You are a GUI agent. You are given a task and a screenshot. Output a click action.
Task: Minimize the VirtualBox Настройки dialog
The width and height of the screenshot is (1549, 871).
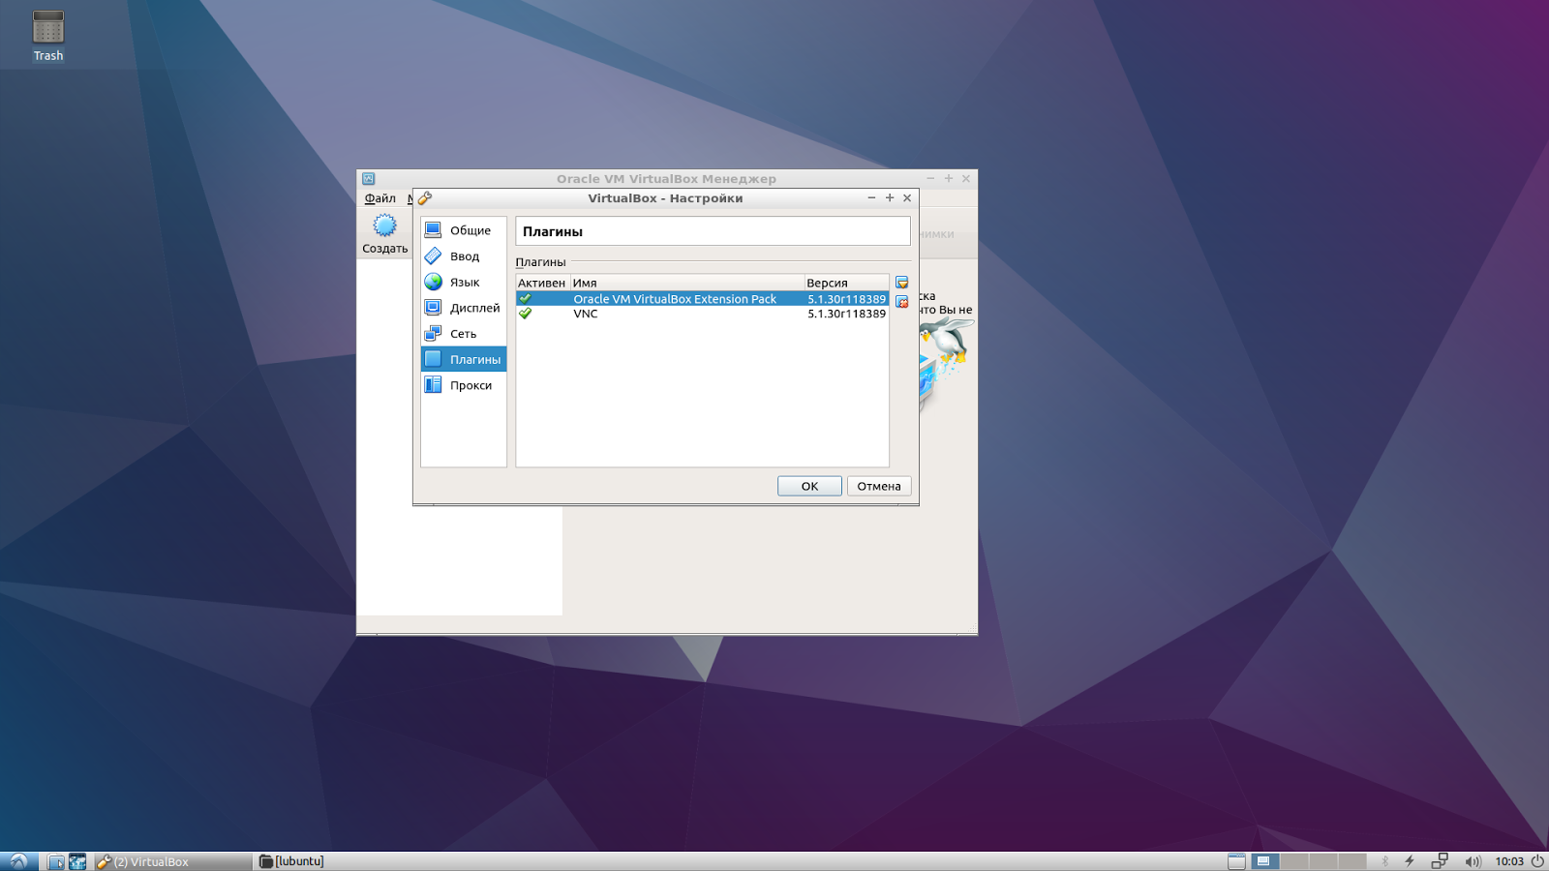(x=871, y=197)
